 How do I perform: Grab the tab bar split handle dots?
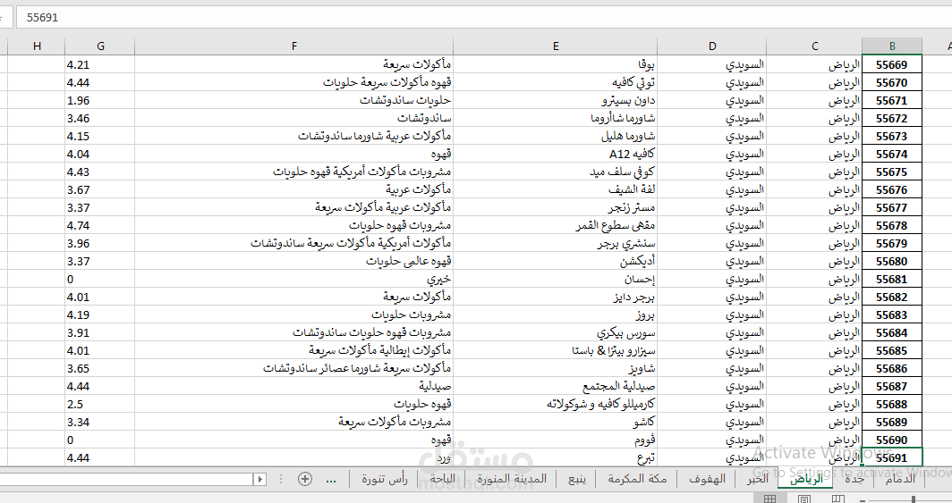click(281, 480)
